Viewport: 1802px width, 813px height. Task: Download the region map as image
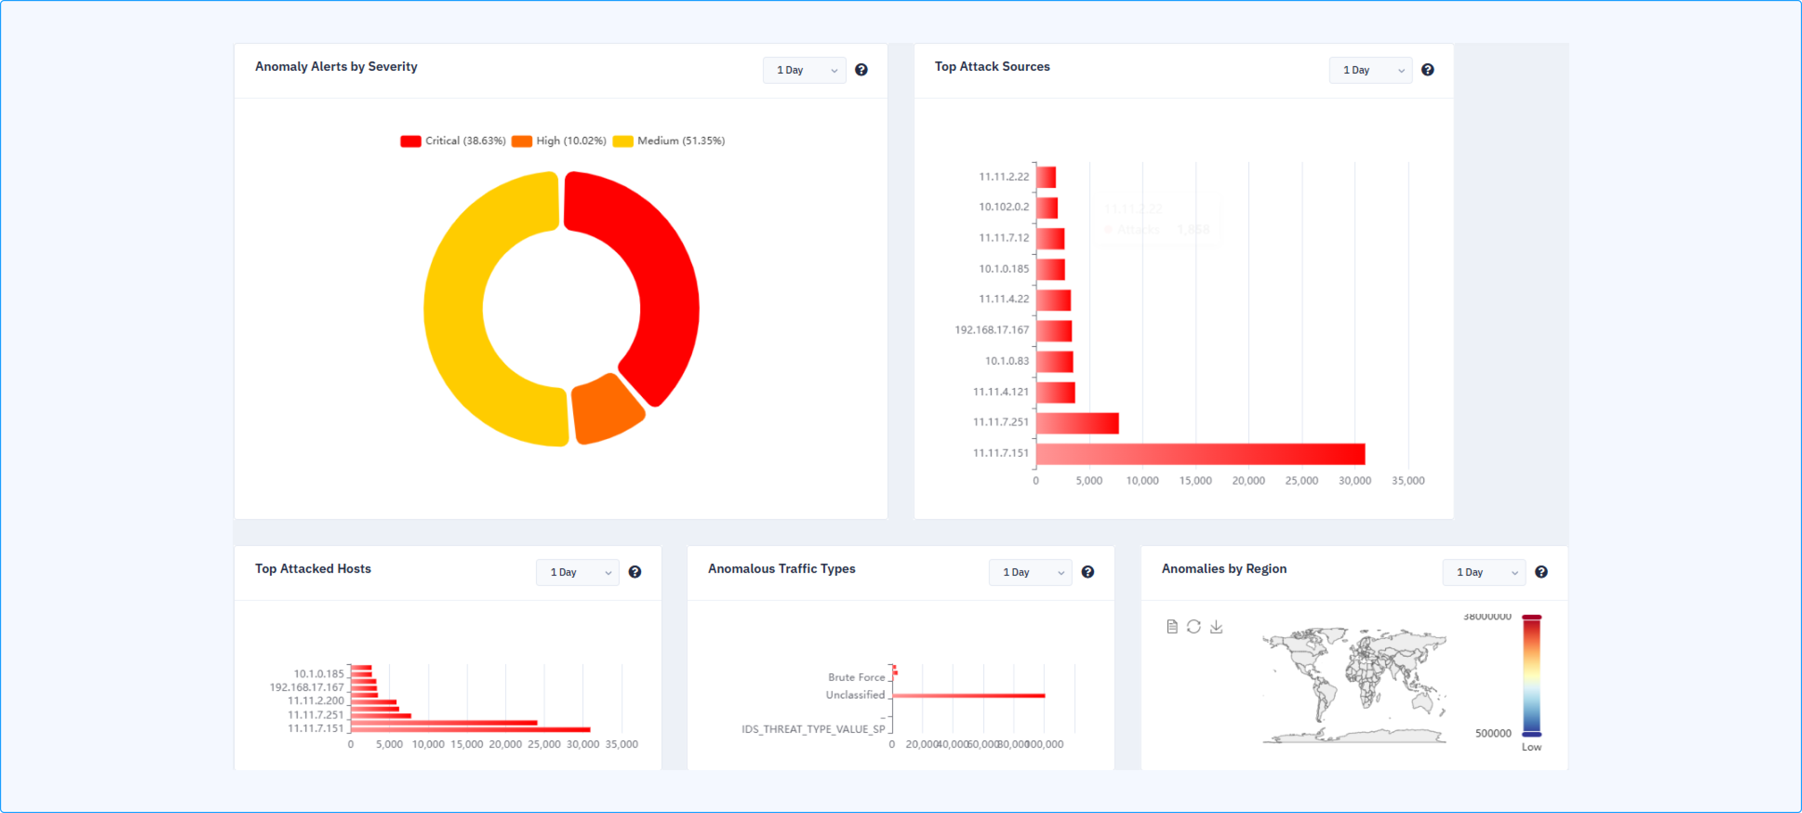tap(1216, 626)
